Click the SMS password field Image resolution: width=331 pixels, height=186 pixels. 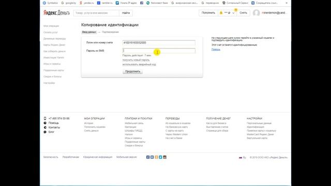(x=159, y=51)
